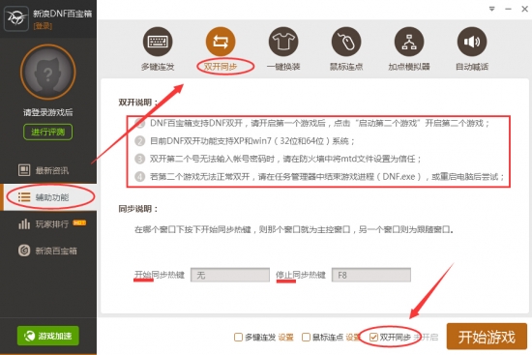Enable the 多键连发 checkbox
Image resolution: width=532 pixels, height=355 pixels.
[x=238, y=337]
